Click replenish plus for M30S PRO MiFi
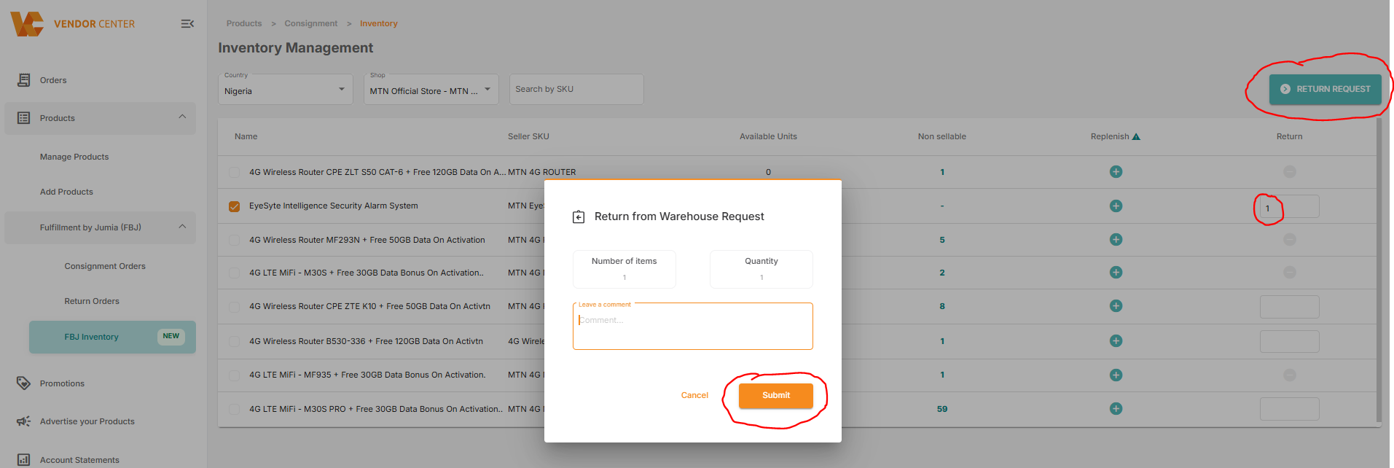 click(1116, 409)
